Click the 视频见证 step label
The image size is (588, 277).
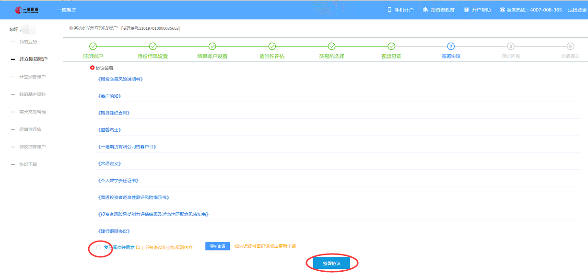click(x=391, y=56)
